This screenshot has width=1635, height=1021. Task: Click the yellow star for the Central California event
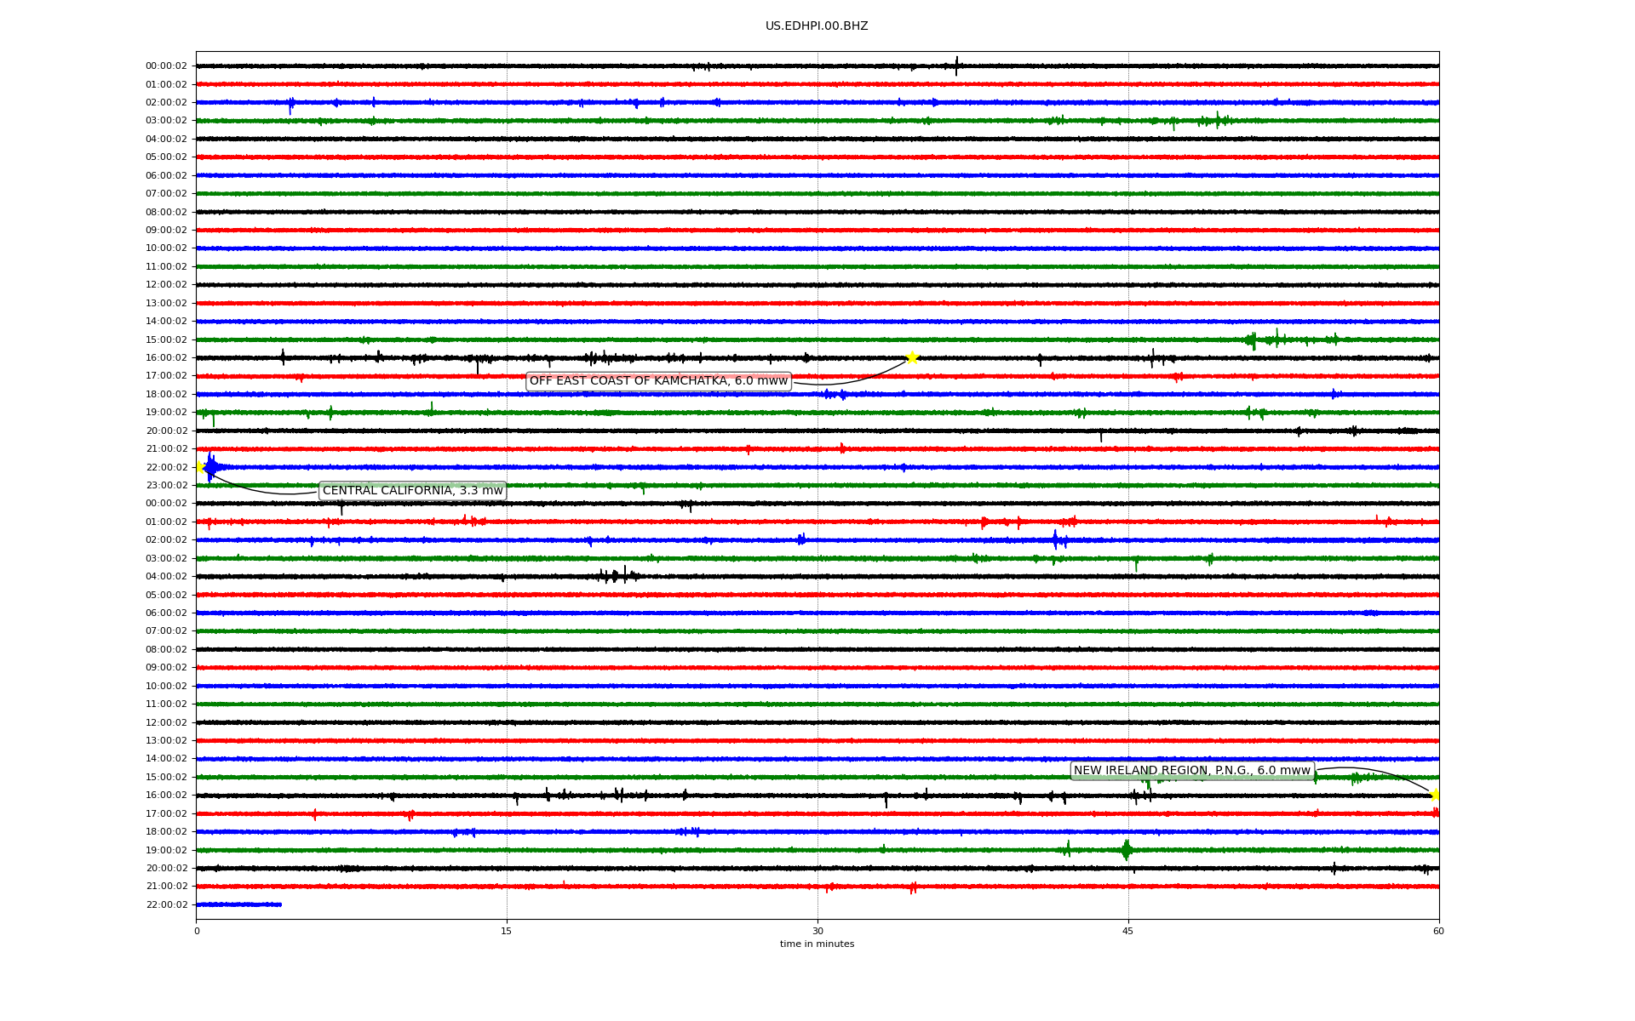point(200,466)
